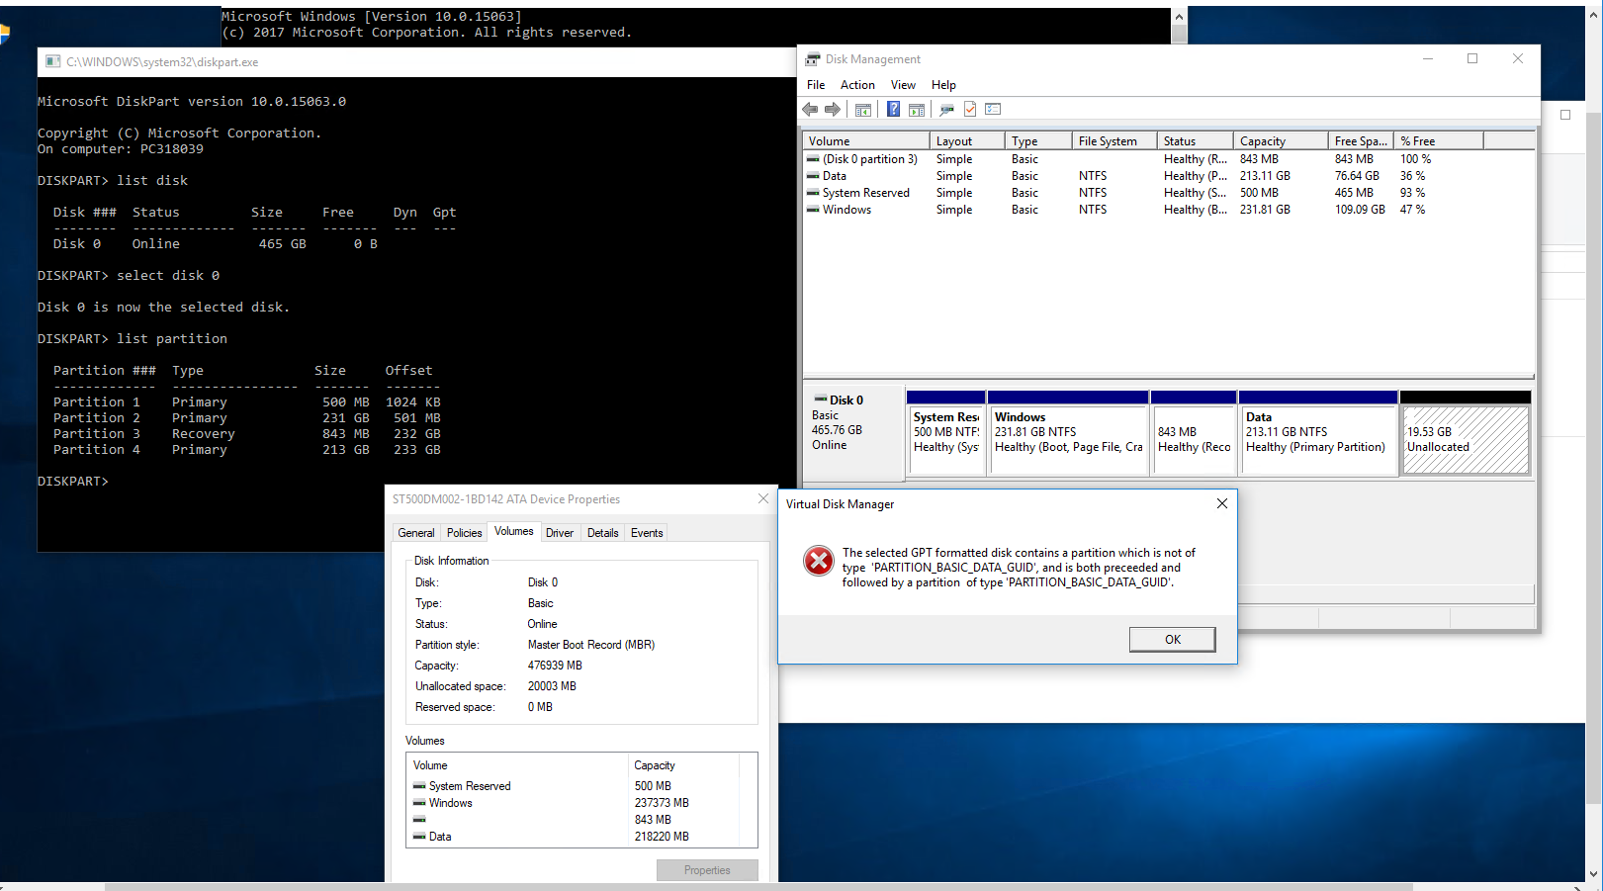The image size is (1603, 891).
Task: Select Windows 237373 MB in Volumes list
Action: tap(581, 803)
